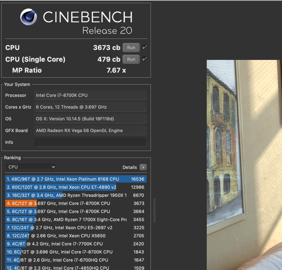Select ranking row 2 Xeon E7-4890 v2
The width and height of the screenshot is (282, 270).
click(76, 187)
